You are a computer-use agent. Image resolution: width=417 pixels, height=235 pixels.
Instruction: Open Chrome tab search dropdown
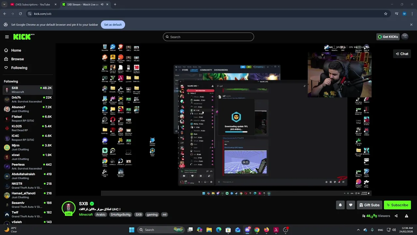click(x=4, y=5)
